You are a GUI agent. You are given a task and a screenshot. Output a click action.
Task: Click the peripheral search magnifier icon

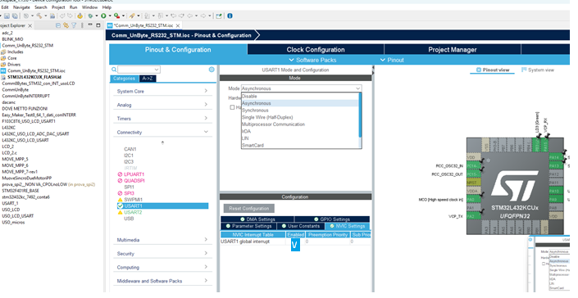click(114, 70)
